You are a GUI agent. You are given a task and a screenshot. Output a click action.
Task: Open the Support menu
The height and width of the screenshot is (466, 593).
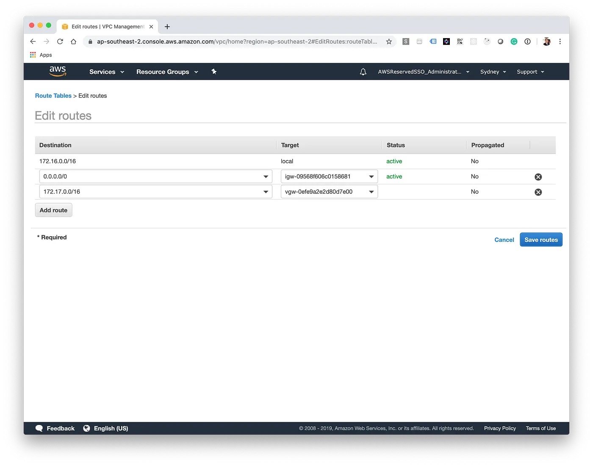[x=530, y=72]
